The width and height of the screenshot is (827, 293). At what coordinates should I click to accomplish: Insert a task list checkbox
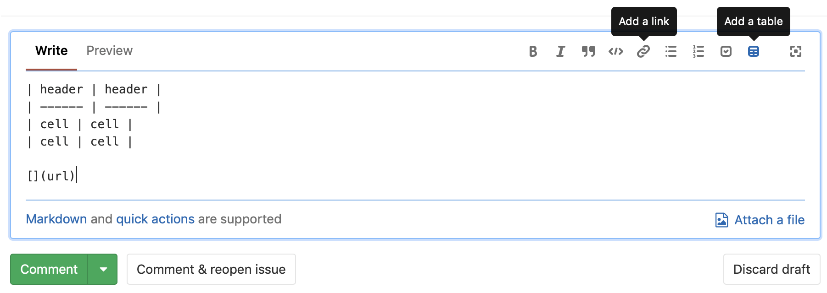(726, 52)
